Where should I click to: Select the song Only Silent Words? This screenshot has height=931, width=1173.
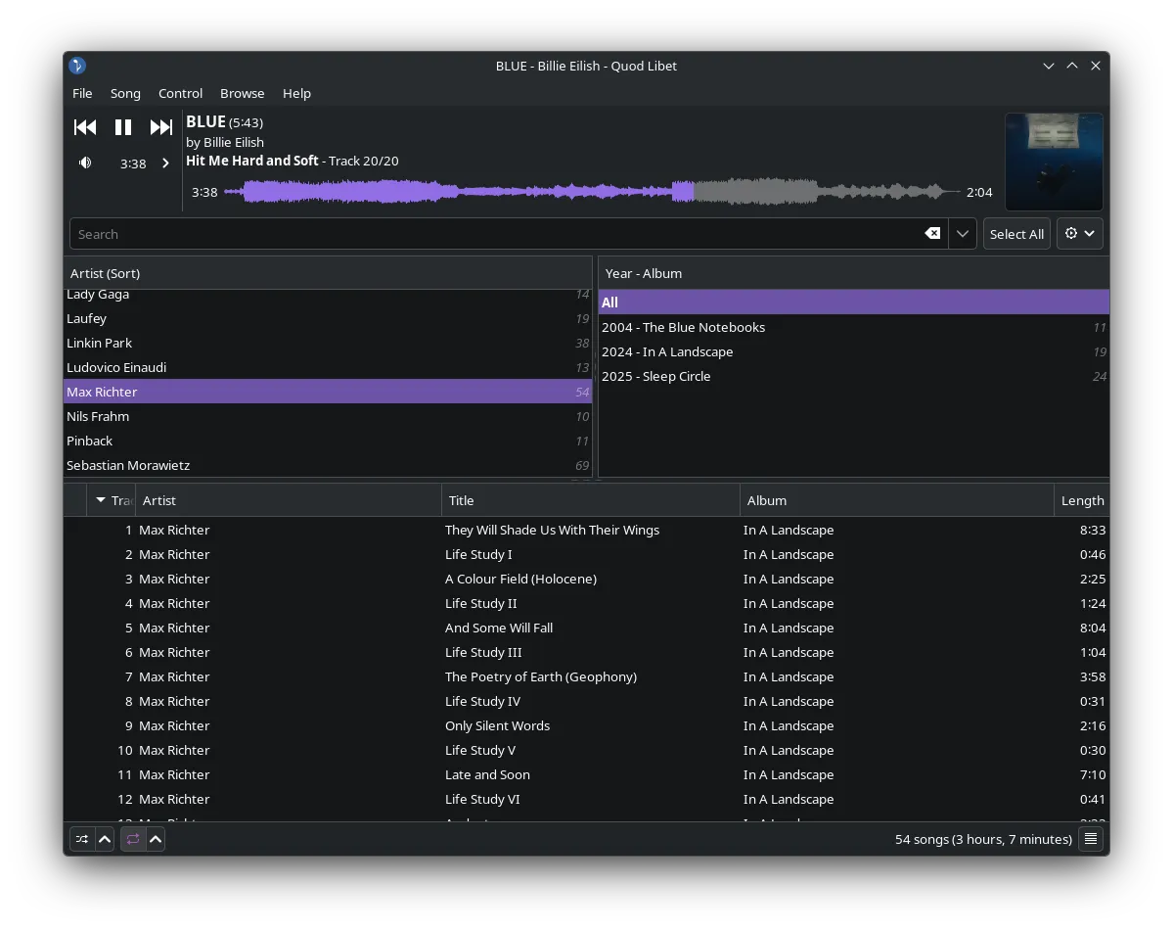click(x=586, y=725)
